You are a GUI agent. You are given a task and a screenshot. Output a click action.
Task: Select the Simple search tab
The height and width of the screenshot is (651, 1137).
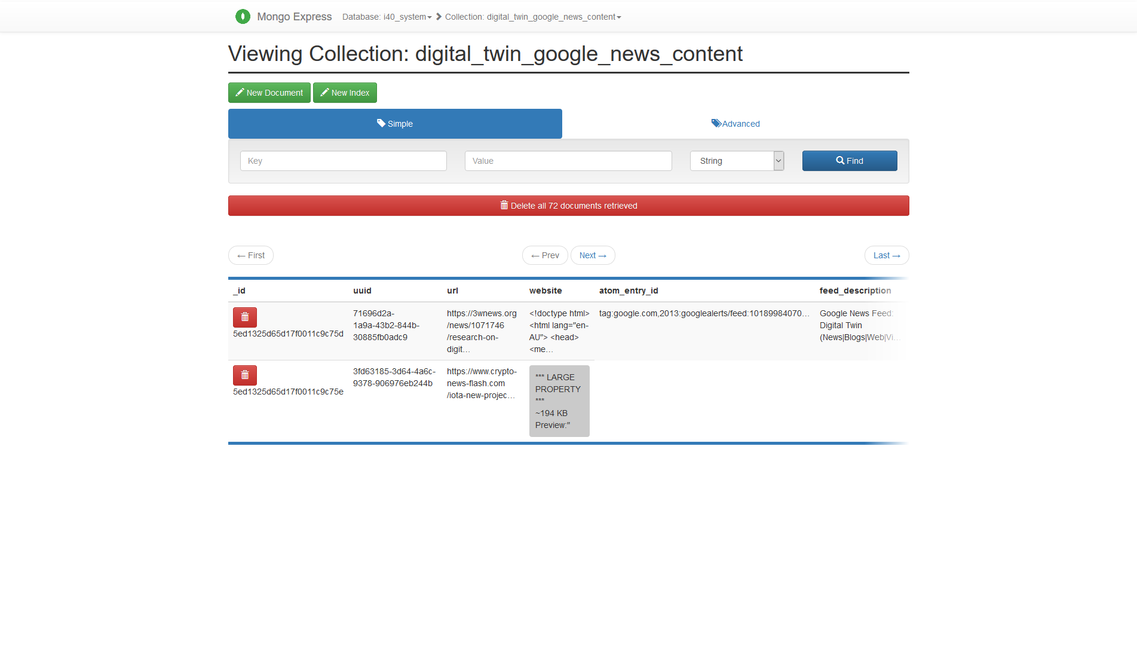click(394, 124)
